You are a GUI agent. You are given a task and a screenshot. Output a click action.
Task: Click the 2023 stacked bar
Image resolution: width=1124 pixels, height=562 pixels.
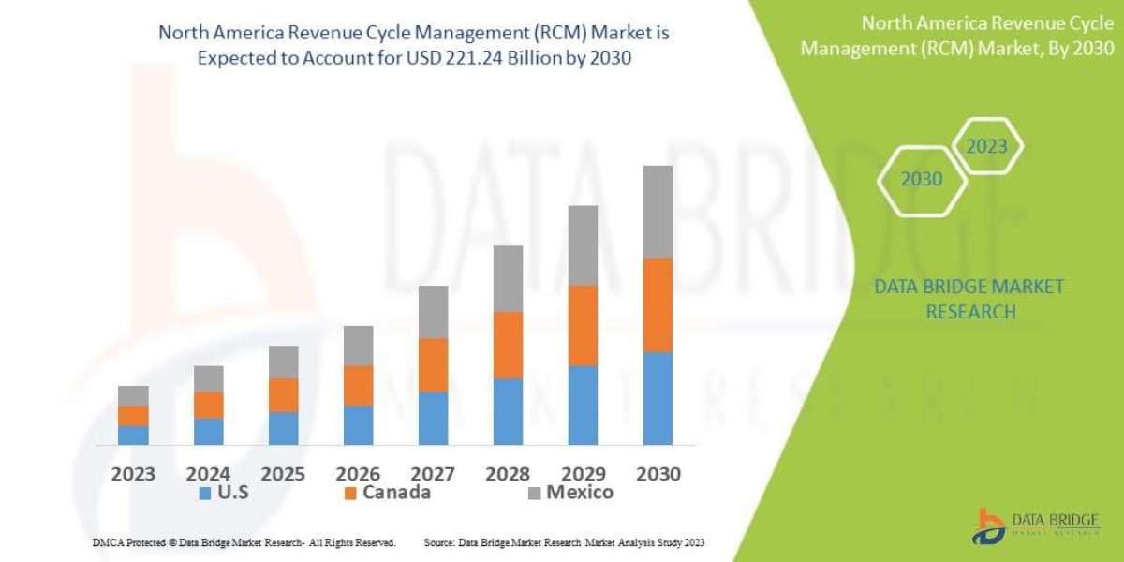(133, 415)
